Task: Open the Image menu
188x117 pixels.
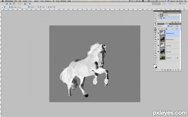Action: [25, 1]
